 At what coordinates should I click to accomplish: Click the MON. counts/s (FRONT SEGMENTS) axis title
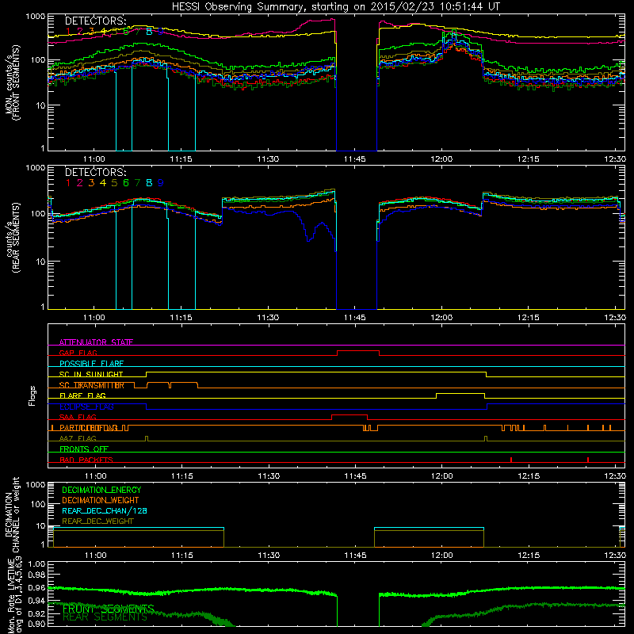(12, 82)
